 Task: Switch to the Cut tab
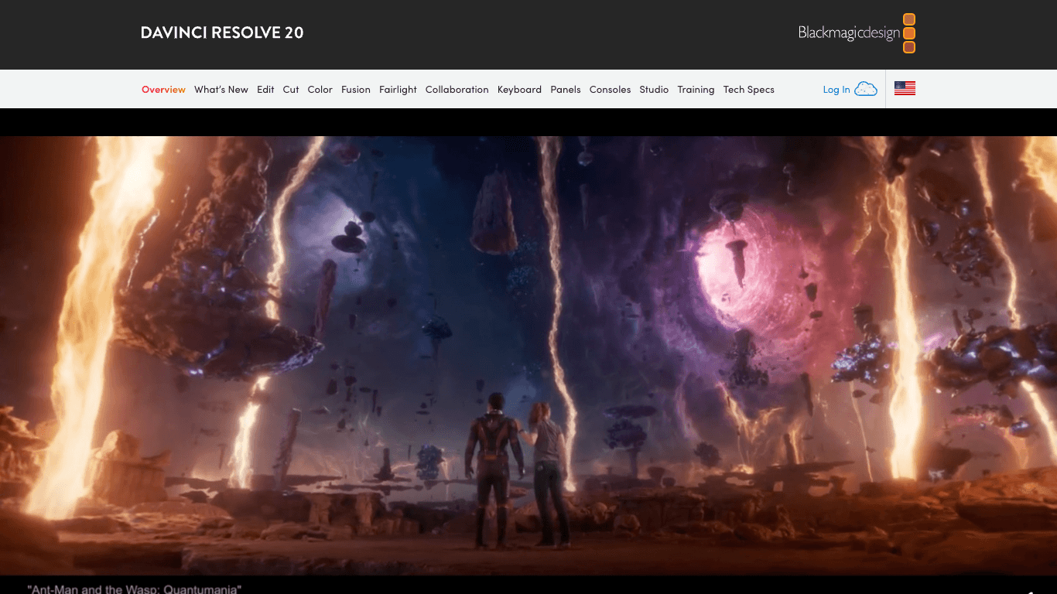click(x=291, y=90)
